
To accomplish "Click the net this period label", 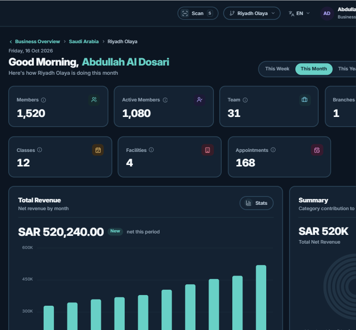I will click(x=143, y=232).
